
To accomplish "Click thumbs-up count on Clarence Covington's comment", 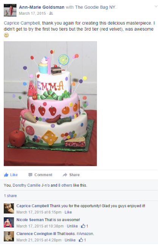I will 82,240.
